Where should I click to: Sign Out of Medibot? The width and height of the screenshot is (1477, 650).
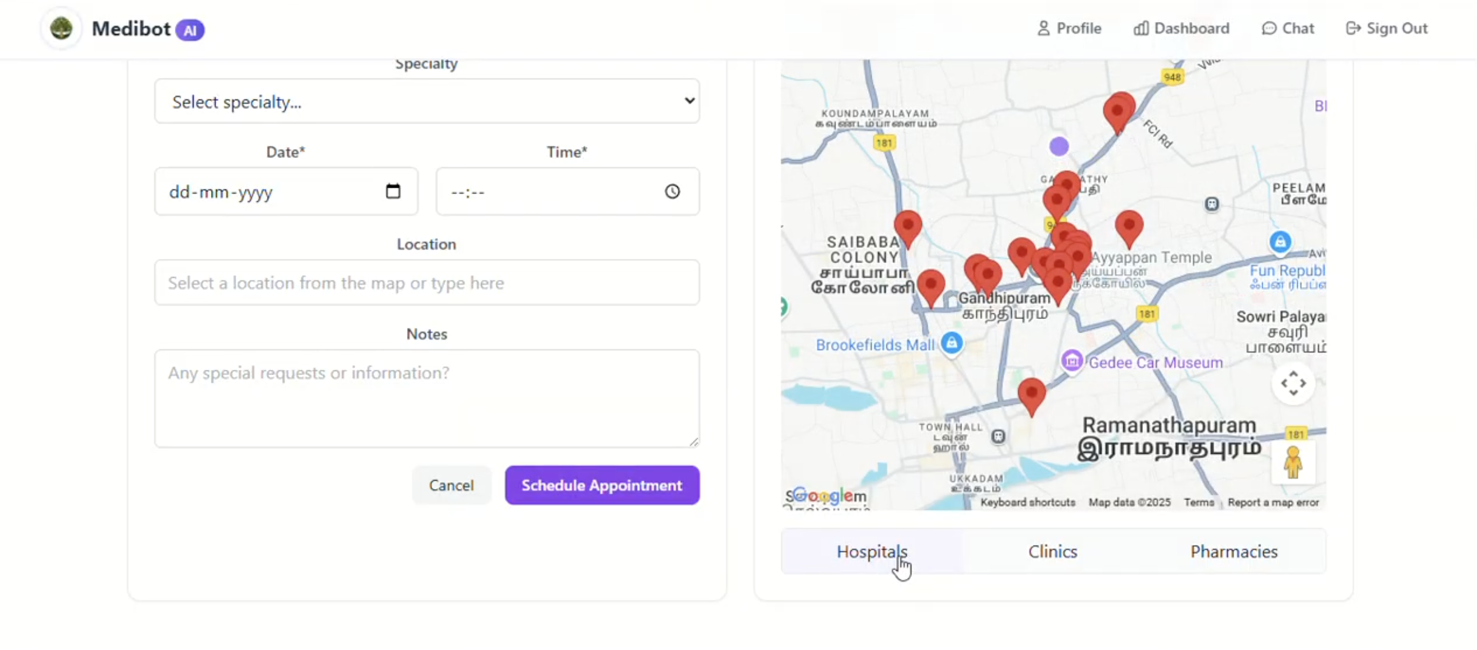(x=1386, y=28)
